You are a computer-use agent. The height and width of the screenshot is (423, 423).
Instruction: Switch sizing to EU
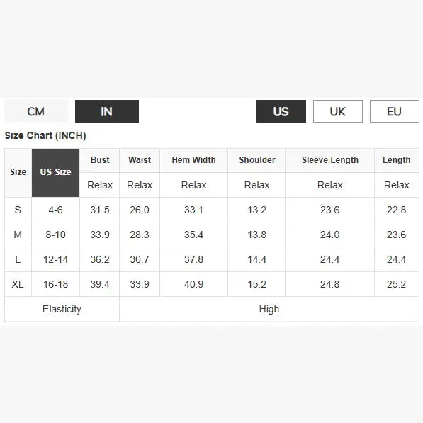[x=395, y=111]
